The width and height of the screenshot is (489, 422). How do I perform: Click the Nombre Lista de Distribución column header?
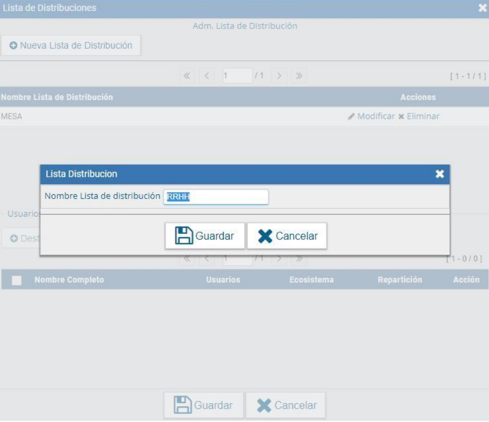click(x=57, y=97)
